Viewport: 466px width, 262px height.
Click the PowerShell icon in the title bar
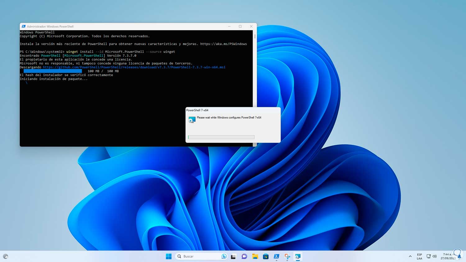[x=23, y=26]
